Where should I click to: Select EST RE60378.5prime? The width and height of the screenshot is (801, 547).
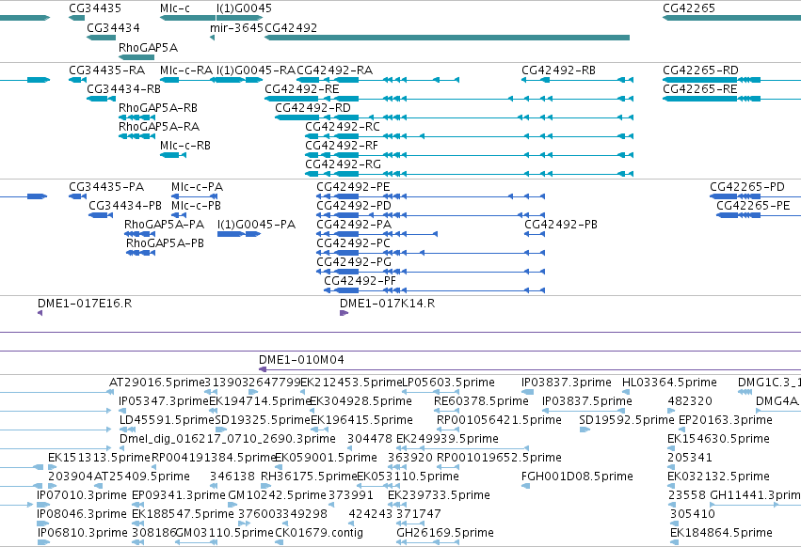point(446,410)
